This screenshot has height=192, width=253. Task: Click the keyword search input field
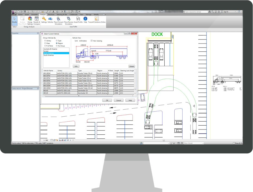pyautogui.click(x=196, y=12)
